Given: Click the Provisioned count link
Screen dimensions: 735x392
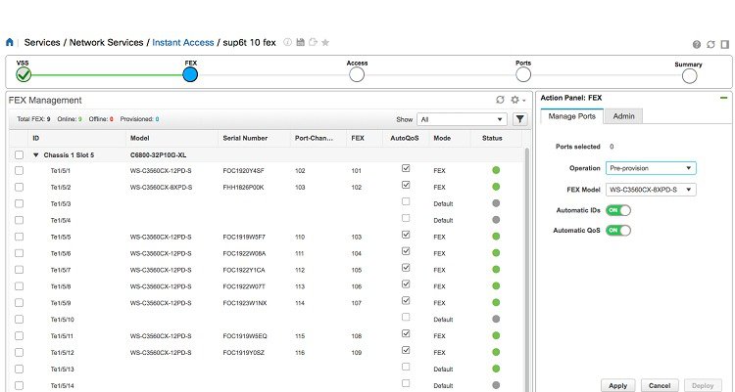Looking at the screenshot, I should tap(157, 119).
